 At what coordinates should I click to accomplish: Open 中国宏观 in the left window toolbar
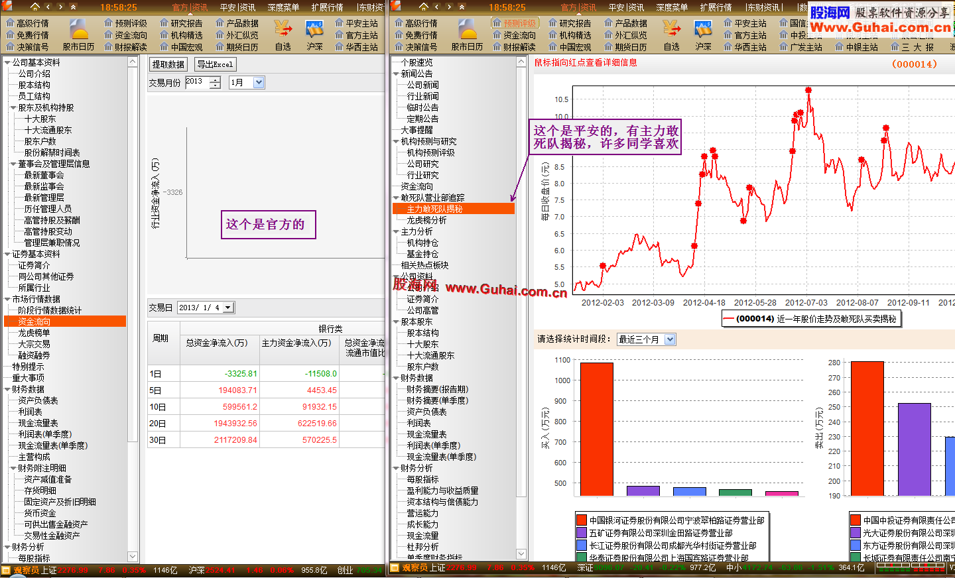click(x=181, y=47)
